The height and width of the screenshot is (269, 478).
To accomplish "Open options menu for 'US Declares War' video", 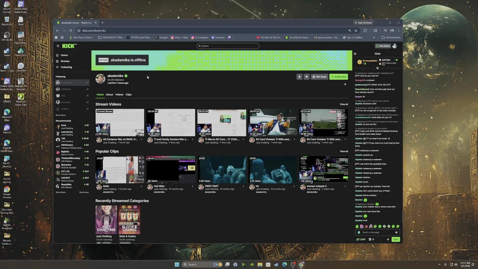I will click(142, 139).
